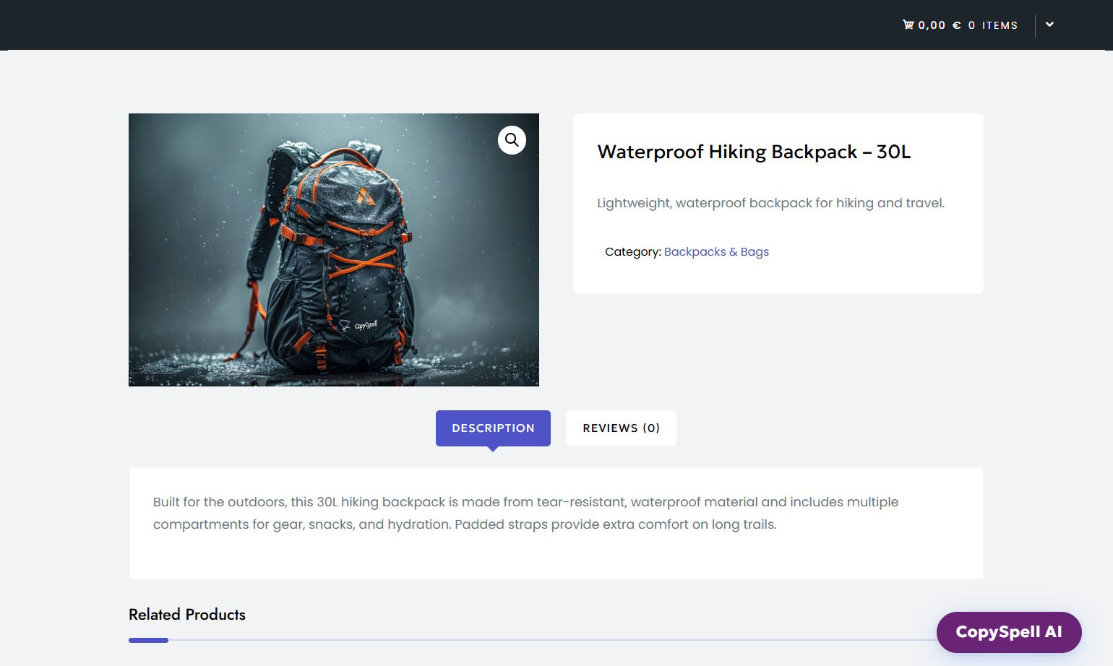Click the '0 ITEMS' cart count
Screen dimensions: 1113x666
(x=993, y=25)
